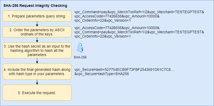Click the 'Execute the request' step box
Screen dimensions: 214x106
(37, 93)
